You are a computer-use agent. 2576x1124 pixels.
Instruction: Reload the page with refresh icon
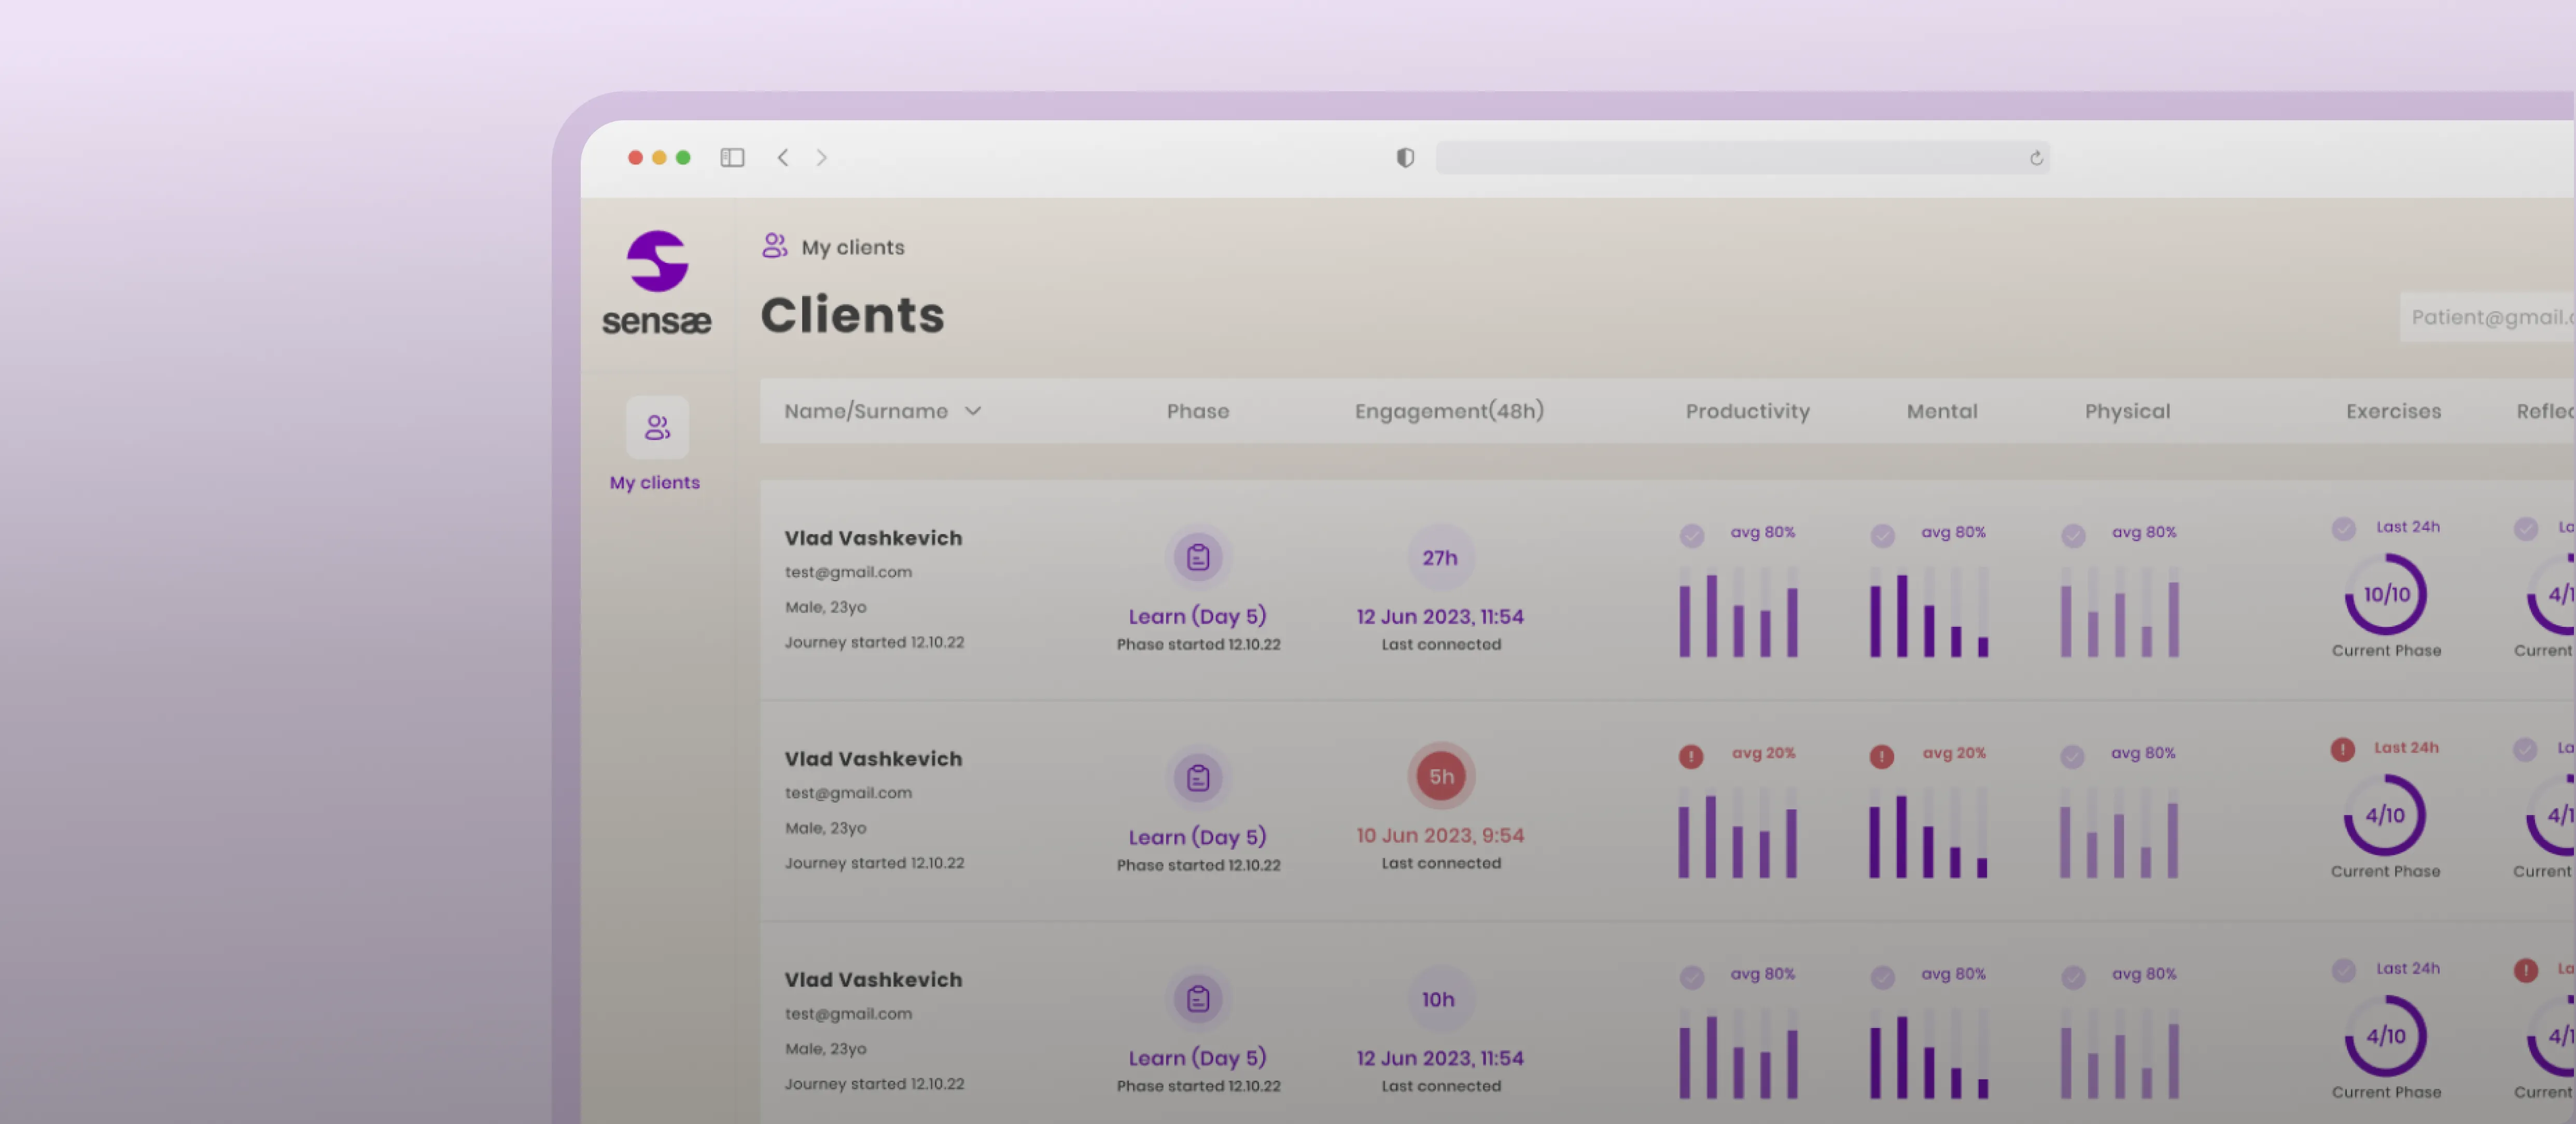click(x=2036, y=158)
